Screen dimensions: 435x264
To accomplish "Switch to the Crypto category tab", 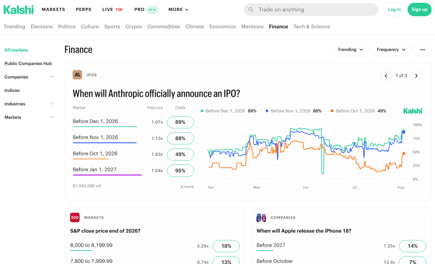I will tap(134, 27).
